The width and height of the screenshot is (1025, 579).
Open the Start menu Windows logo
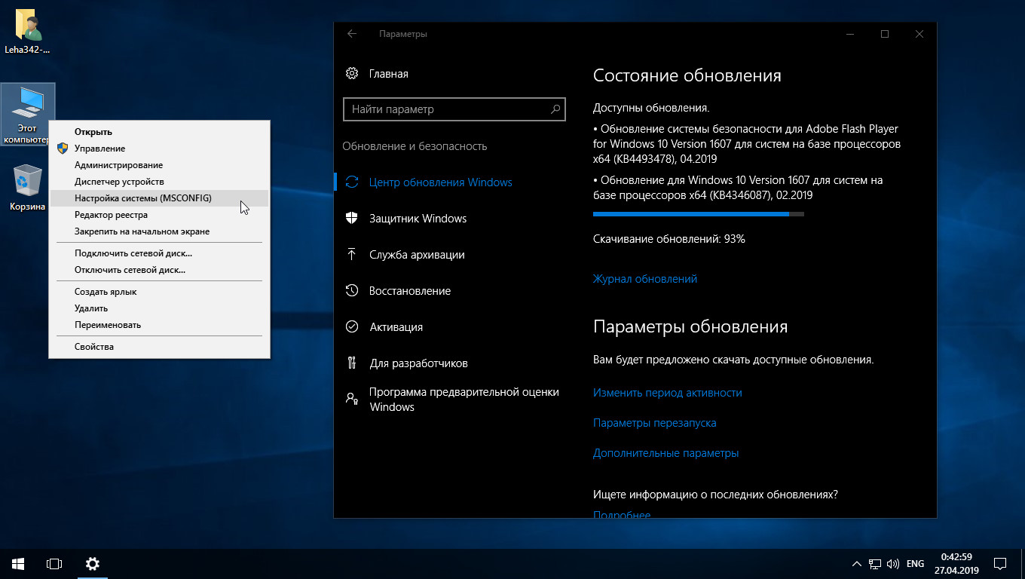click(x=18, y=563)
